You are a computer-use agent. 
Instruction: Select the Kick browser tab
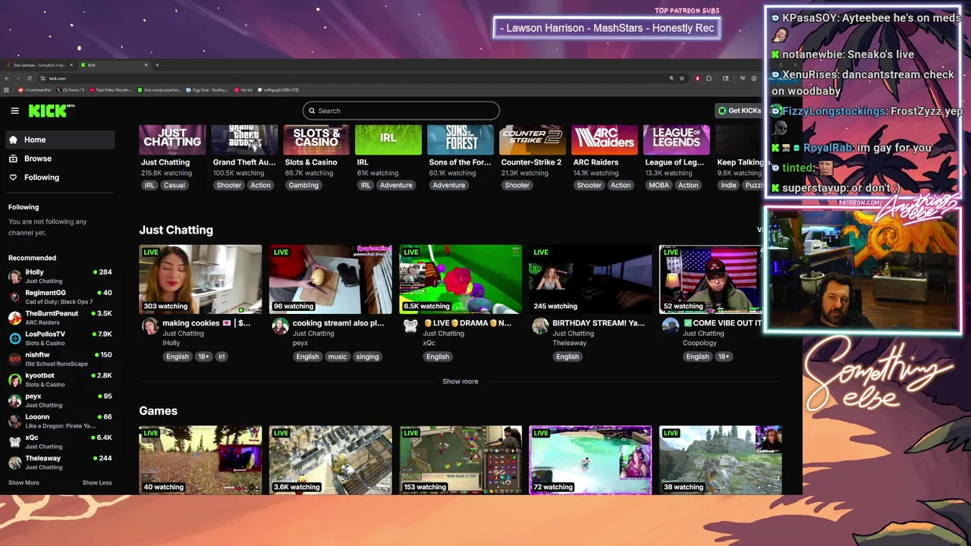click(x=114, y=65)
